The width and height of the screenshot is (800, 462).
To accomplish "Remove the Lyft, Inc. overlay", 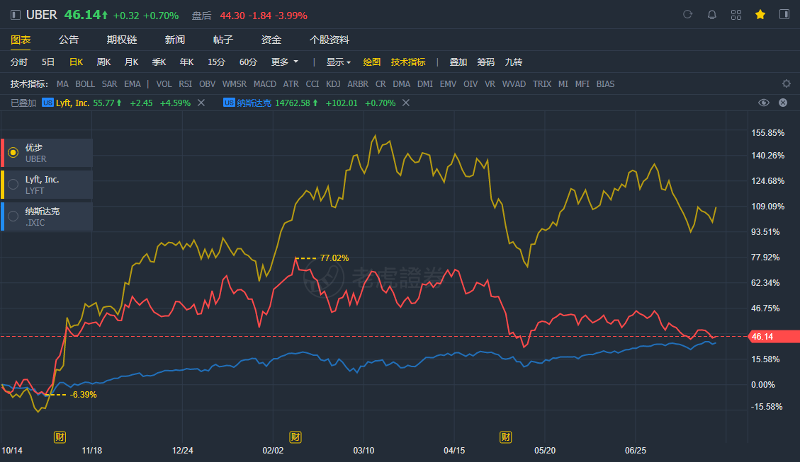I will 201,103.
